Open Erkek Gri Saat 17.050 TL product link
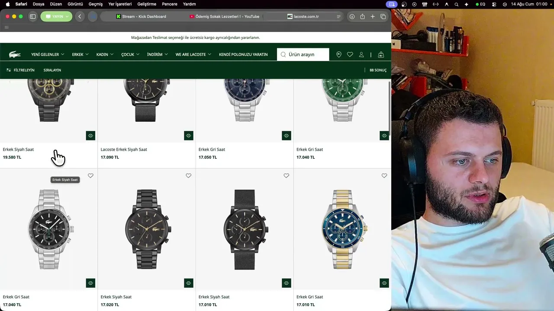Viewport: 554px width, 311px height. pyautogui.click(x=212, y=149)
